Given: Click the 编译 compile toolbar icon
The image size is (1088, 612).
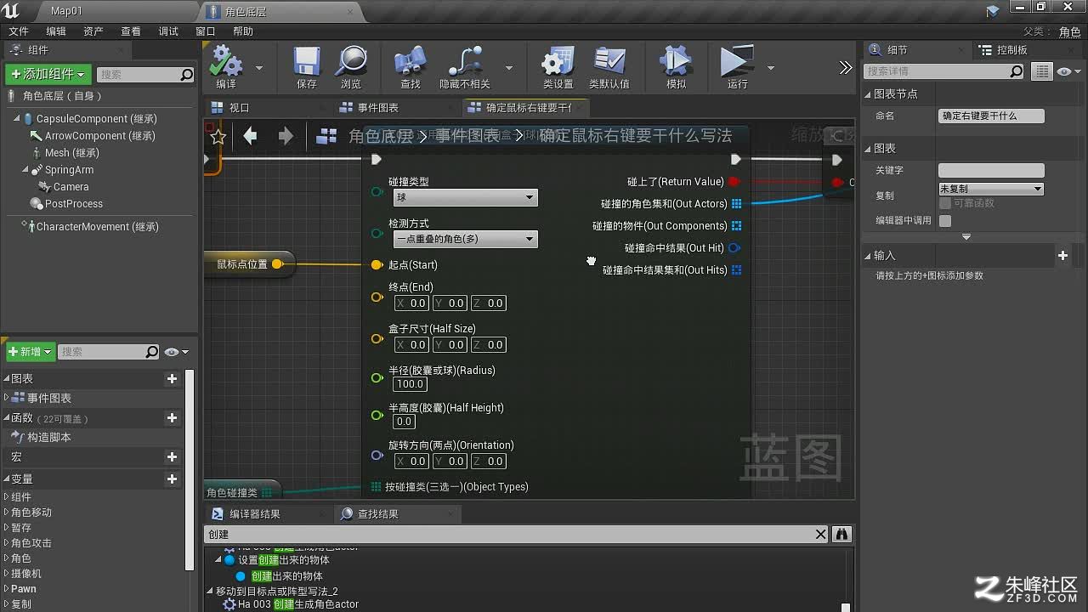Looking at the screenshot, I should click(x=226, y=66).
